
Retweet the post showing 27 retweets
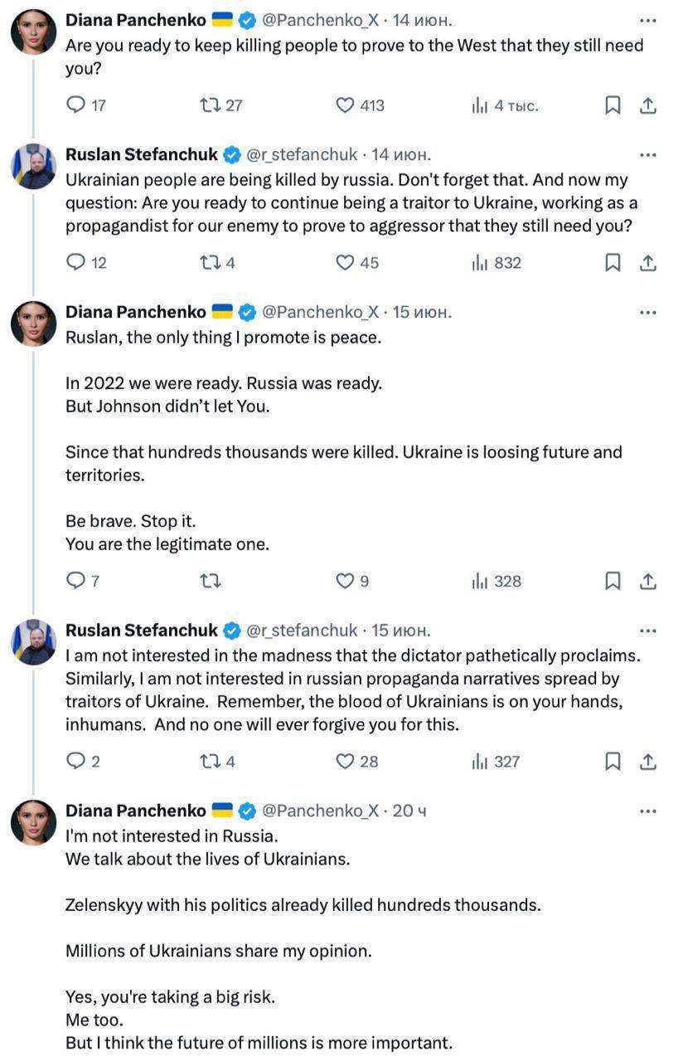pos(211,105)
